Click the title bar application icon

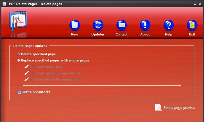click(4, 4)
